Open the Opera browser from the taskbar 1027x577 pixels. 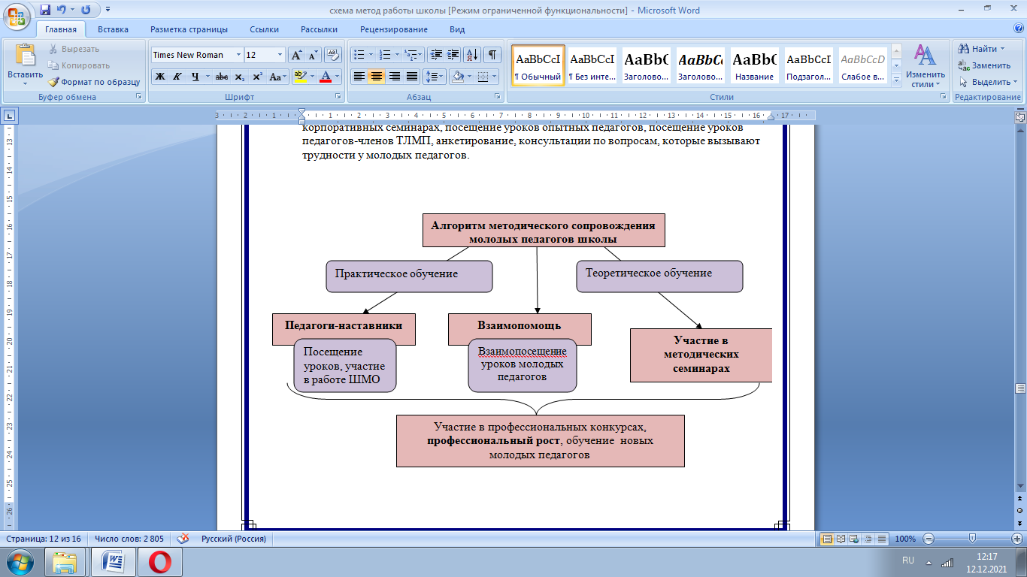(159, 561)
